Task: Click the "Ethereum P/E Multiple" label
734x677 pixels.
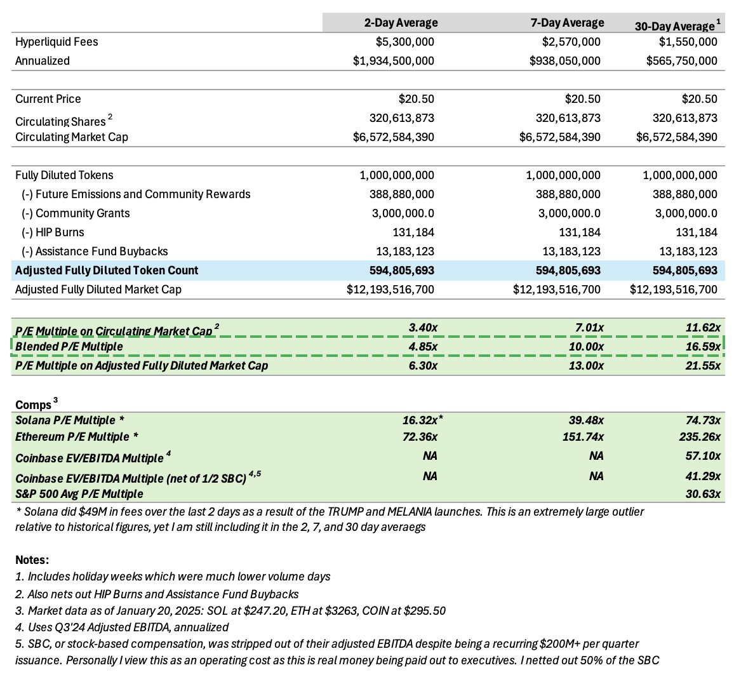Action: point(76,437)
